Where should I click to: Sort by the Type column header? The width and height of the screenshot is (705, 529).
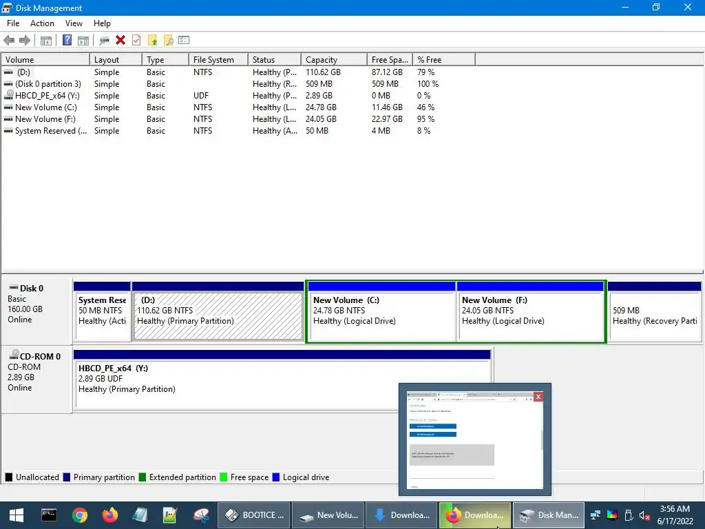pos(165,60)
